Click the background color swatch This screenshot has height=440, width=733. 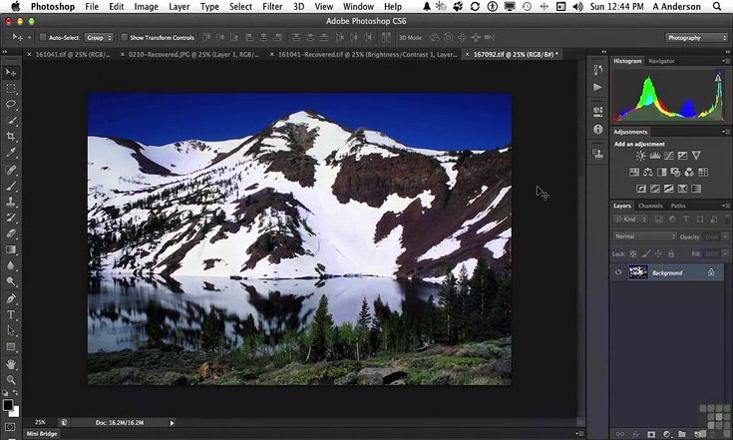(16, 413)
